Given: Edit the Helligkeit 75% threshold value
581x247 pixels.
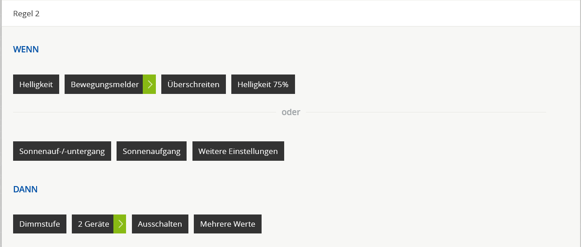Looking at the screenshot, I should (x=263, y=84).
